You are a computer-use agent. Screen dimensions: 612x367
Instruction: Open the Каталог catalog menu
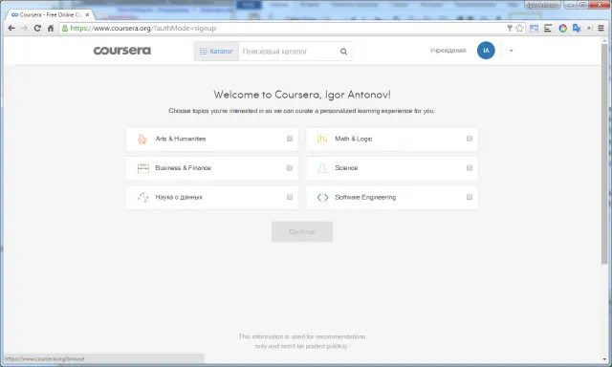[x=217, y=51]
